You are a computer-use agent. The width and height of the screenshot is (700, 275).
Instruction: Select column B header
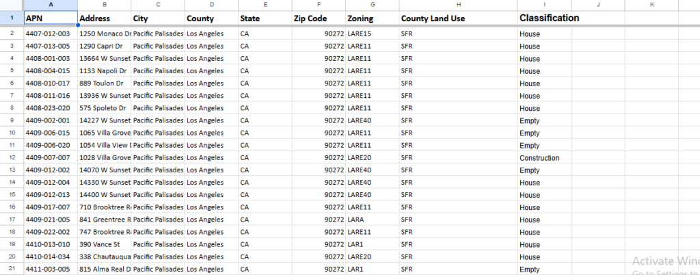[105, 5]
